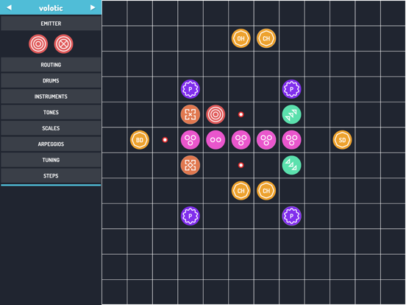406x305 pixels.
Task: Expand the SCALES section
Action: 51,128
